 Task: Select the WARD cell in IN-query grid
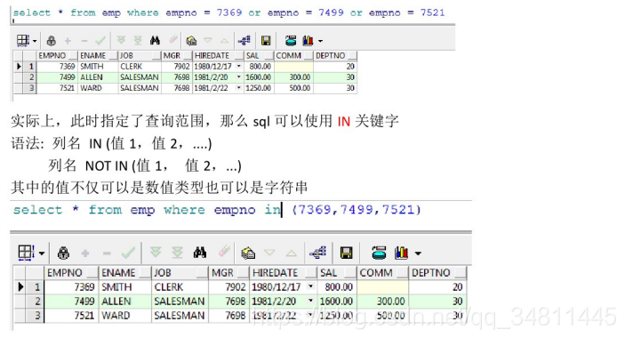click(x=124, y=315)
